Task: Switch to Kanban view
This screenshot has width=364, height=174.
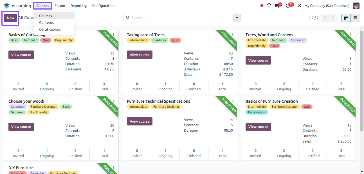Action: click(x=346, y=18)
